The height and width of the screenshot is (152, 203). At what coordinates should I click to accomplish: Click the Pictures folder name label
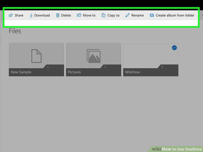pyautogui.click(x=74, y=72)
